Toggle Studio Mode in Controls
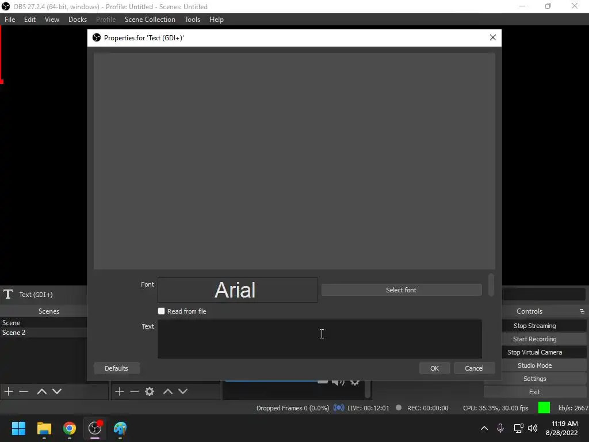This screenshot has height=442, width=589. pos(534,365)
